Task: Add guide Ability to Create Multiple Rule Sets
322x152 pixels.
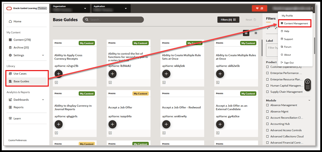Action: [166, 74]
